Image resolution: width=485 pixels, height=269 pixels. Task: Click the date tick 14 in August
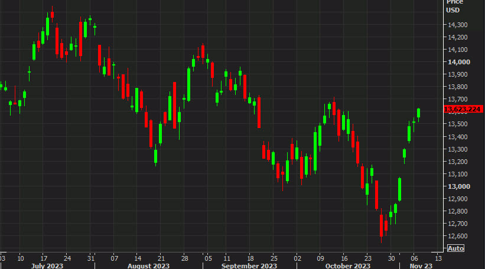(x=138, y=258)
